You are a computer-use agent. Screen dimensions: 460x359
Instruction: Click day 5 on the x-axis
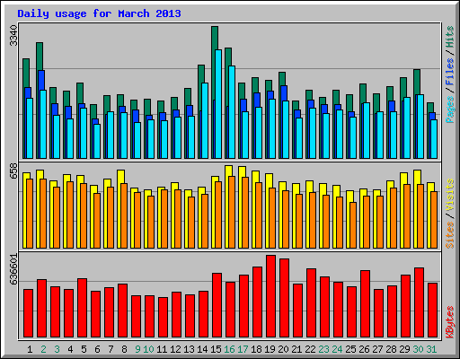click(x=84, y=349)
